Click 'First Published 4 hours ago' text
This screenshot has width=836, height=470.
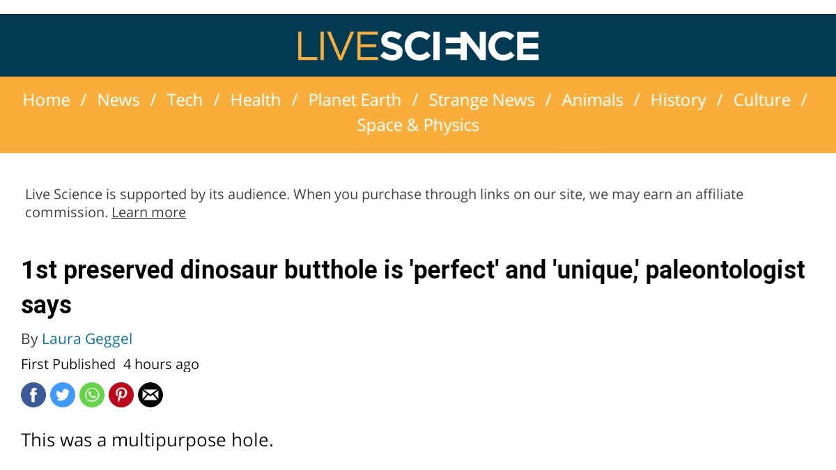point(110,363)
